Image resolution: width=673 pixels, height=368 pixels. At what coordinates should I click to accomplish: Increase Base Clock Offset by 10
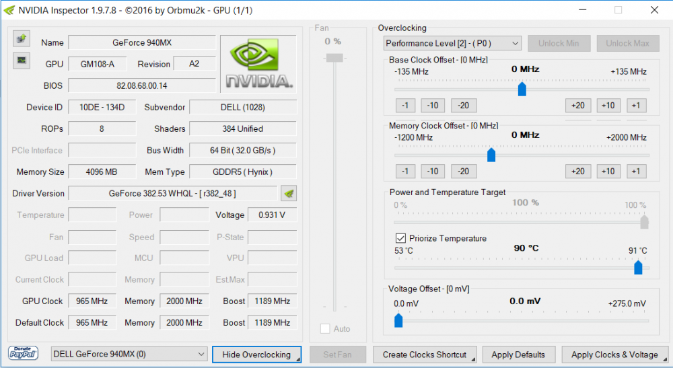coord(608,106)
